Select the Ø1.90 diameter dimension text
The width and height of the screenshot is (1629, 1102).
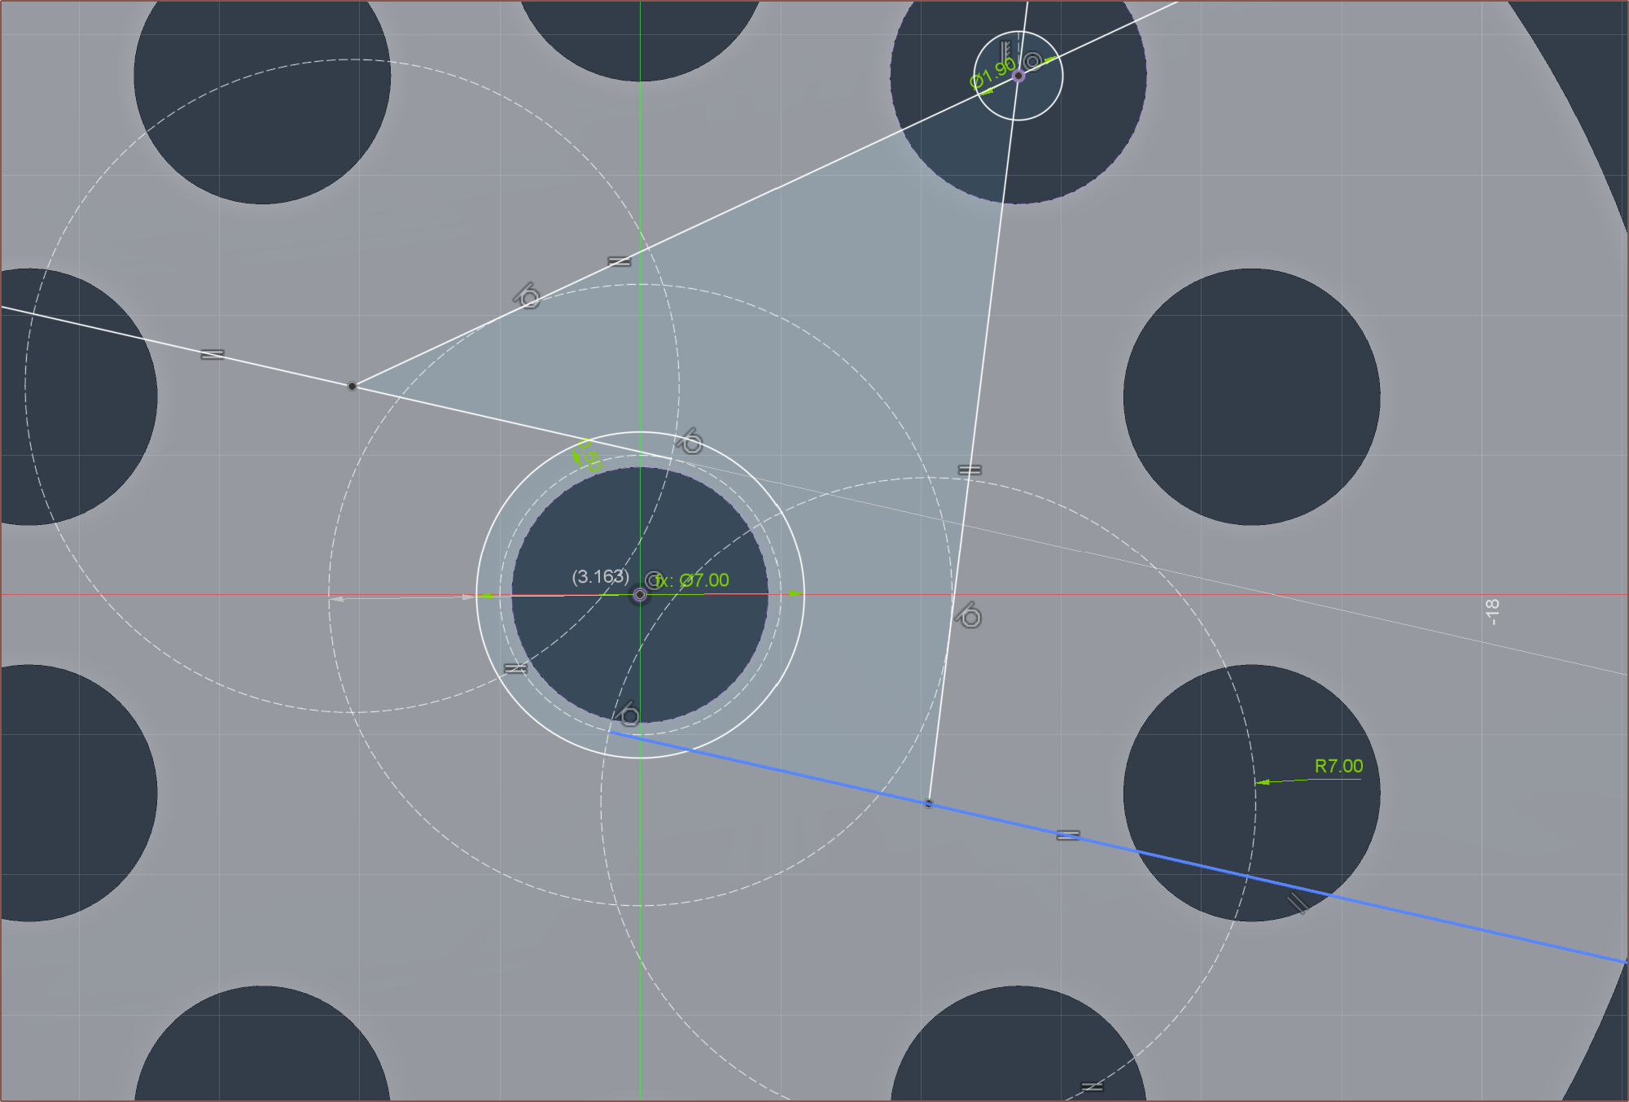point(992,73)
